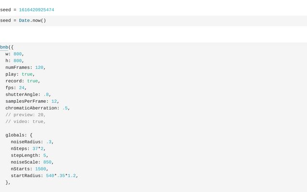
Task: Click the h: 800 value
Action: point(18,61)
